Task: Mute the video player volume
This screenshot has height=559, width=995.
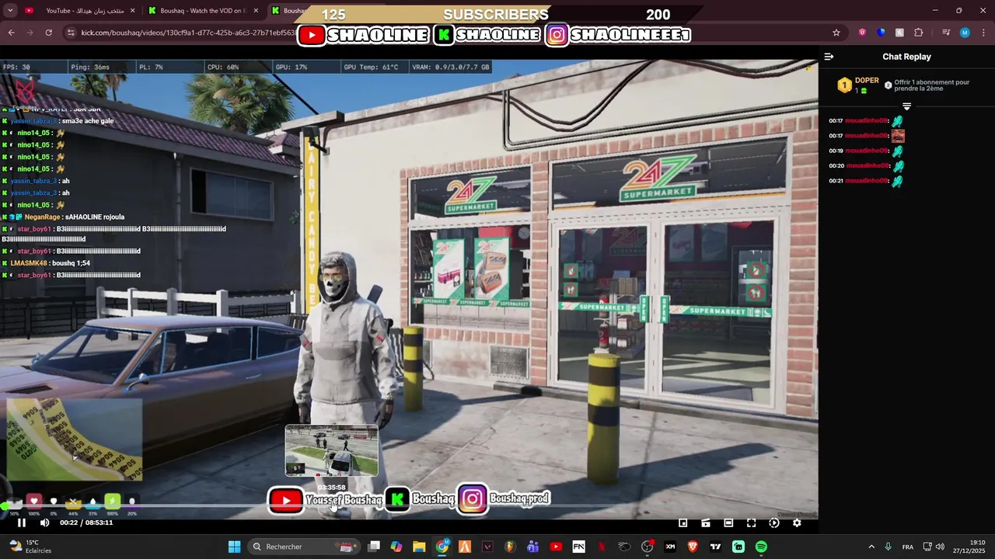Action: [x=44, y=523]
